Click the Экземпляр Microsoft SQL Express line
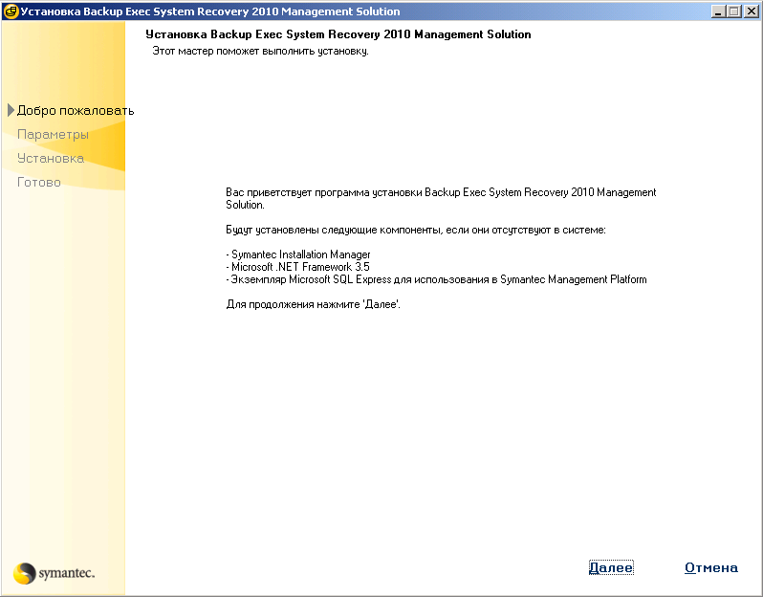Screen dimensions: 763x597 click(437, 279)
